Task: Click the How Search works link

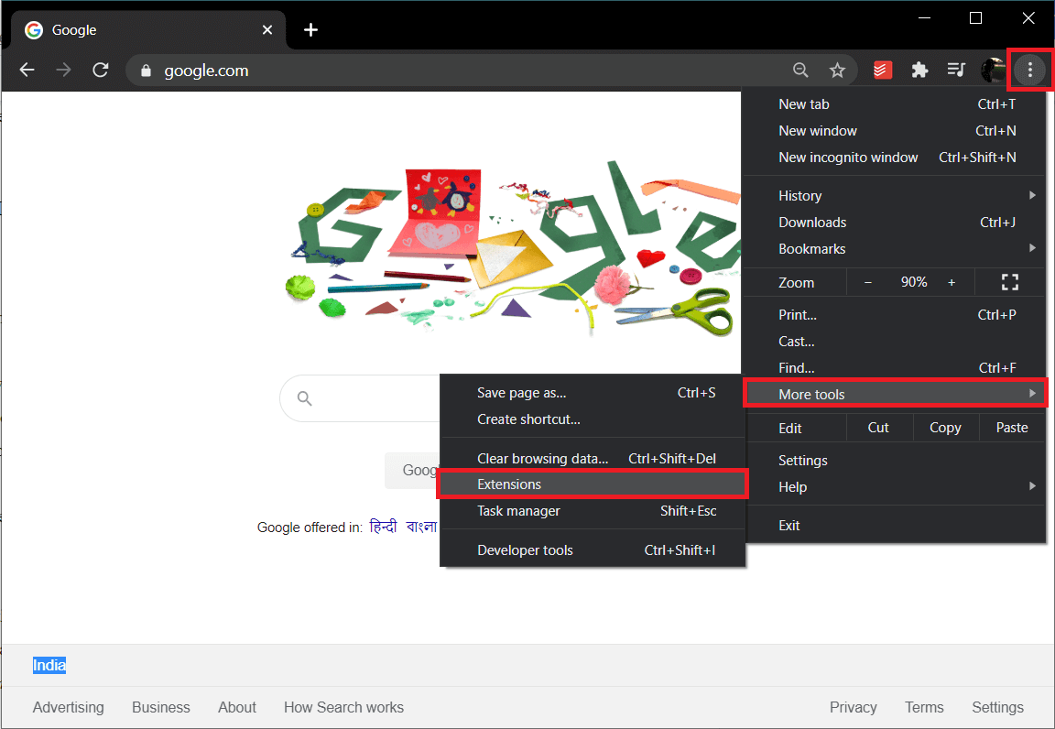Action: coord(343,707)
